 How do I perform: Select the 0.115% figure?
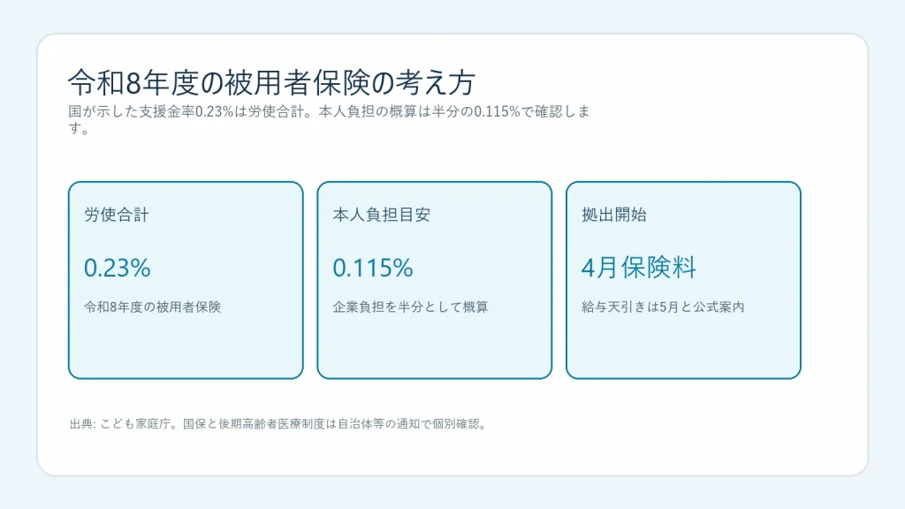pyautogui.click(x=373, y=268)
